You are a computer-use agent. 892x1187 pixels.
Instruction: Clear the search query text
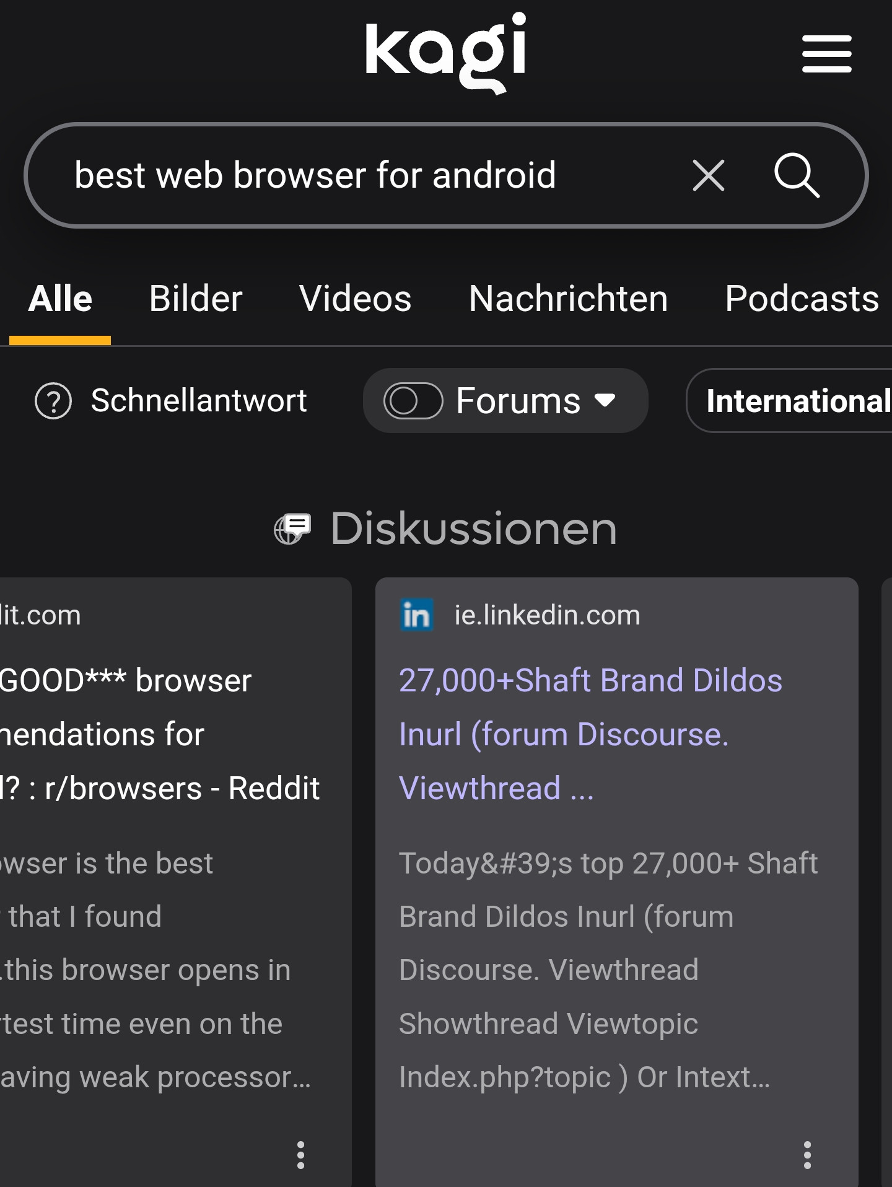click(x=708, y=175)
